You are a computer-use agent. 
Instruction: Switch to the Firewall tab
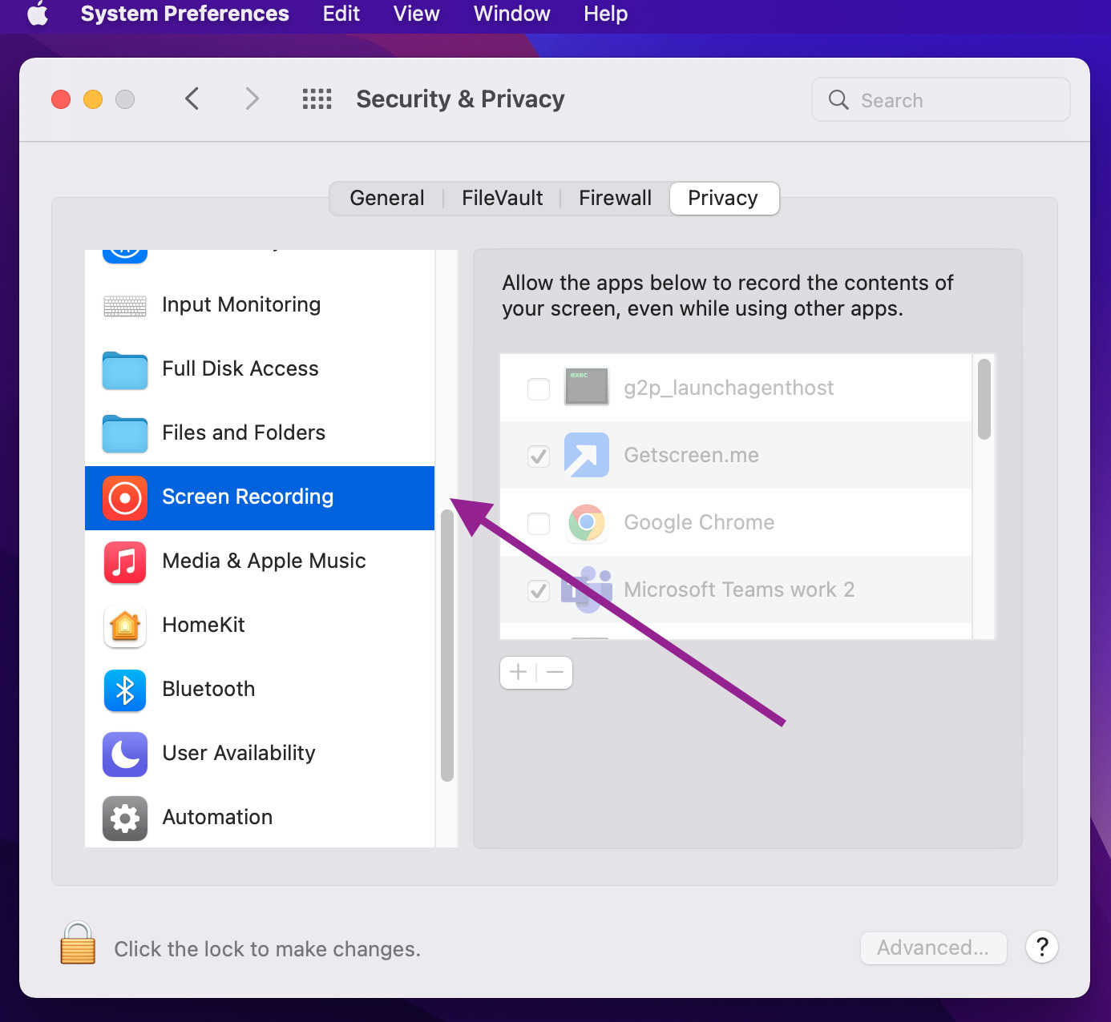click(x=615, y=198)
